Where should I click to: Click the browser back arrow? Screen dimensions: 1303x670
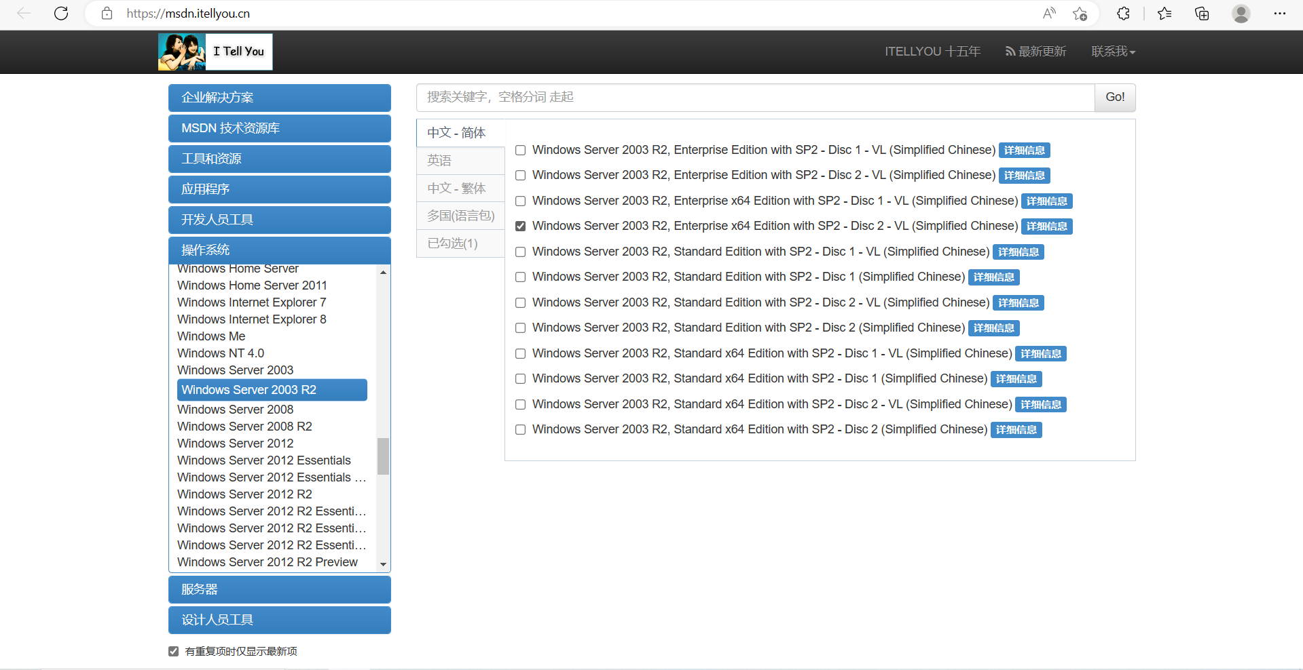point(24,14)
